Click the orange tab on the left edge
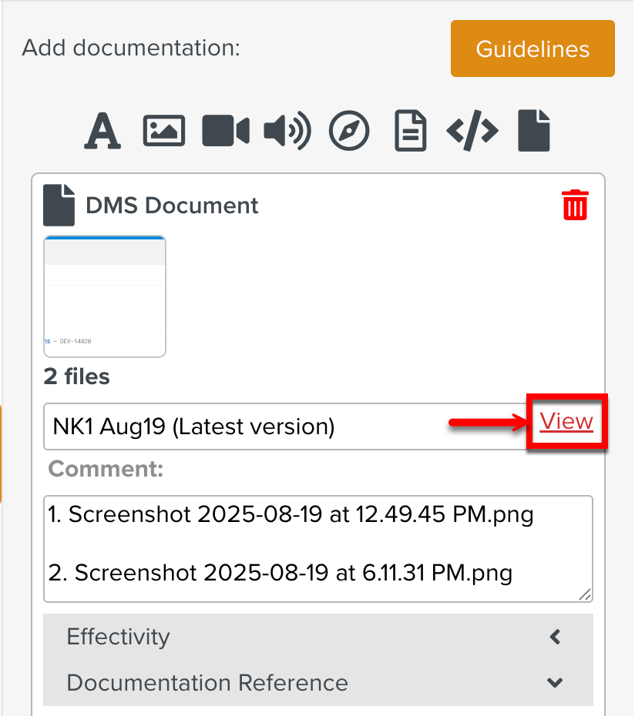Screen dimensions: 635x716 click(2, 454)
